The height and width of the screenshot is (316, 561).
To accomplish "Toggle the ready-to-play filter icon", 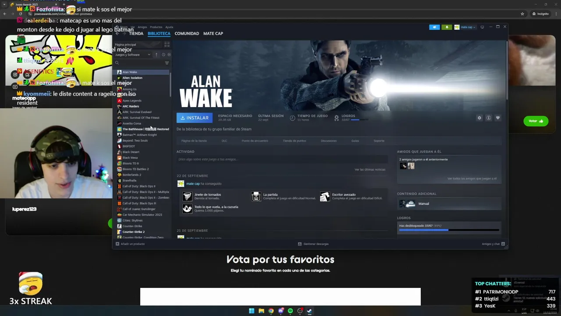I will click(x=169, y=55).
